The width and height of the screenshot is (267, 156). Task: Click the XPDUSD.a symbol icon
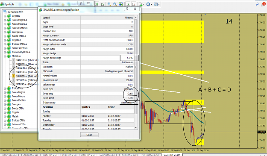pos(14,80)
